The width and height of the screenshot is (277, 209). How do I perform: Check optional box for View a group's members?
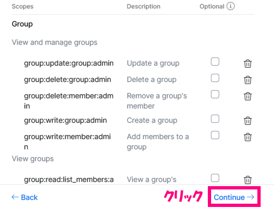[215, 178]
